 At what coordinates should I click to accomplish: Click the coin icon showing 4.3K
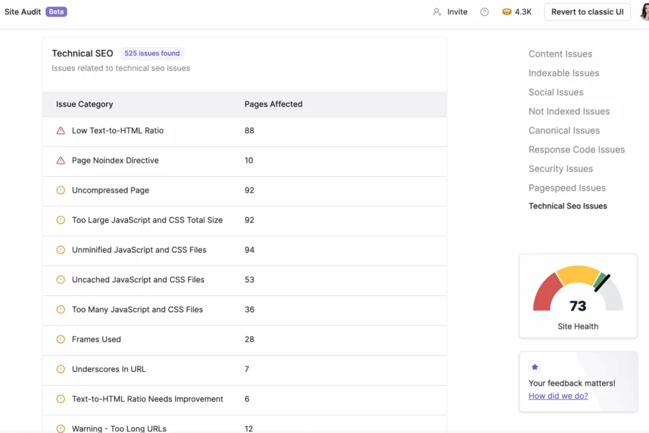pyautogui.click(x=506, y=11)
